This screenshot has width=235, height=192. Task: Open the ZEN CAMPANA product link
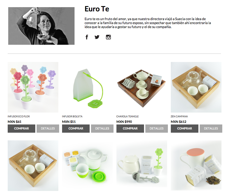pyautogui.click(x=179, y=116)
